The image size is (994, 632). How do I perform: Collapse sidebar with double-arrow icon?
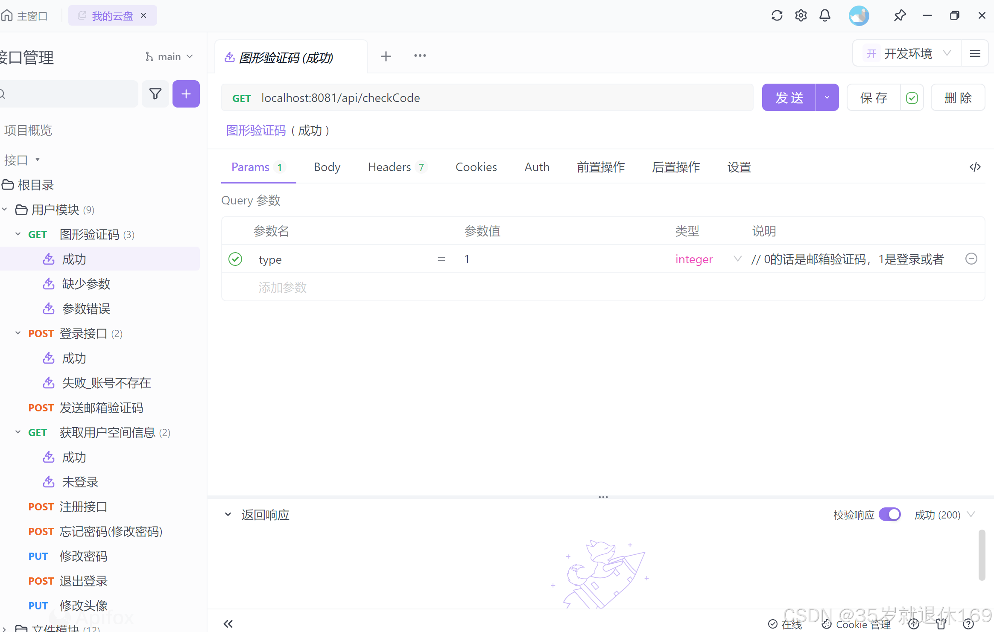tap(228, 624)
